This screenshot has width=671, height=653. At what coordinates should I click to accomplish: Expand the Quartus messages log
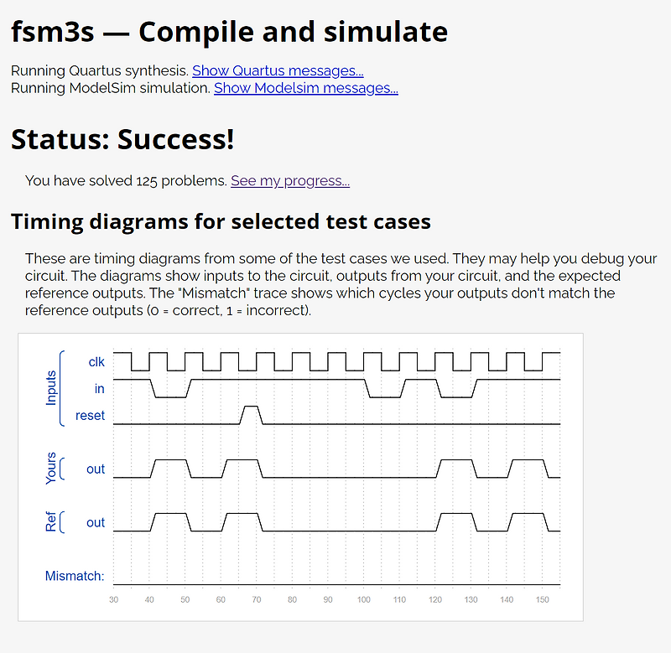(x=277, y=70)
